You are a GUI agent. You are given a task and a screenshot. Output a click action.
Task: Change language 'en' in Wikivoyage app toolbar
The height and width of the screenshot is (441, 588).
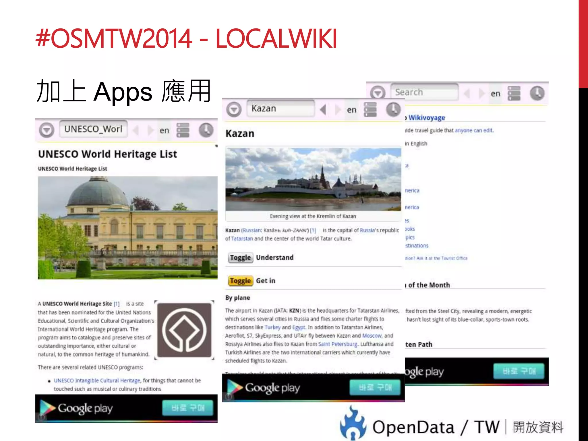click(x=495, y=94)
